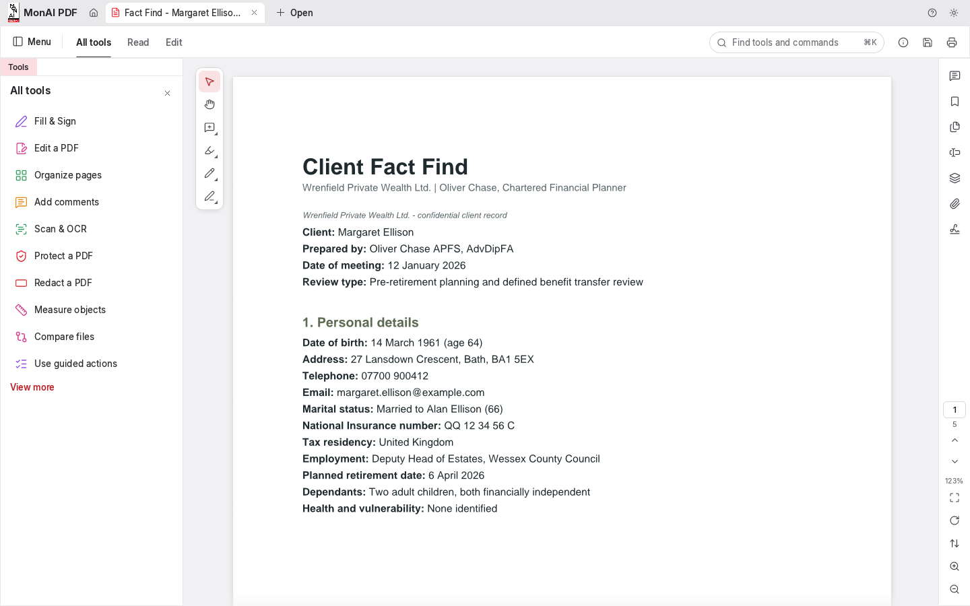Open the add comment tool flyout
This screenshot has height=606, width=970.
coord(209,128)
